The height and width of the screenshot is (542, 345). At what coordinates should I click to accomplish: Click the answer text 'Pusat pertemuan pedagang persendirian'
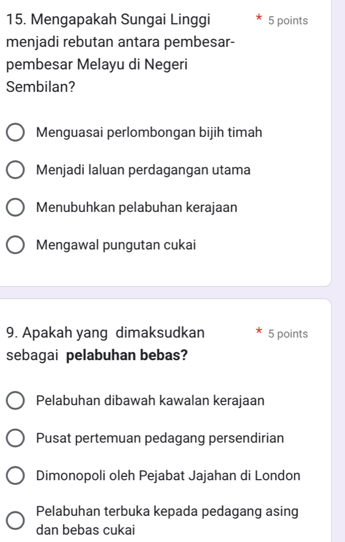(x=160, y=437)
